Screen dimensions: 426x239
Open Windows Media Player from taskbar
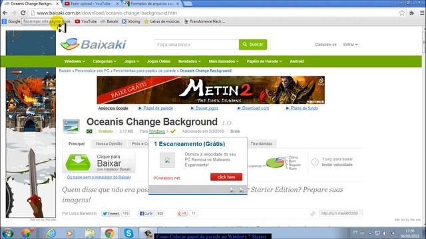[x=70, y=233]
